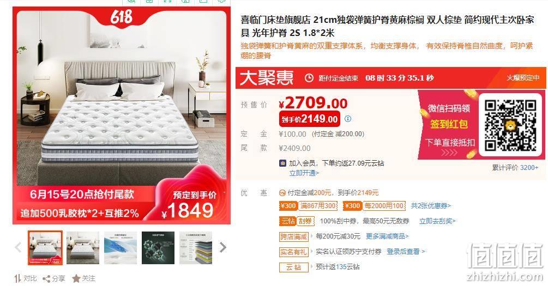Expand 共2张优惠券 coupon list
The image size is (548, 286).
(x=431, y=206)
